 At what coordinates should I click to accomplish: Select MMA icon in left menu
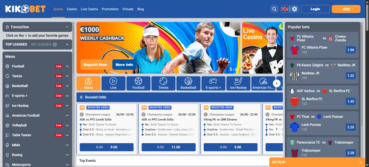click(x=7, y=145)
